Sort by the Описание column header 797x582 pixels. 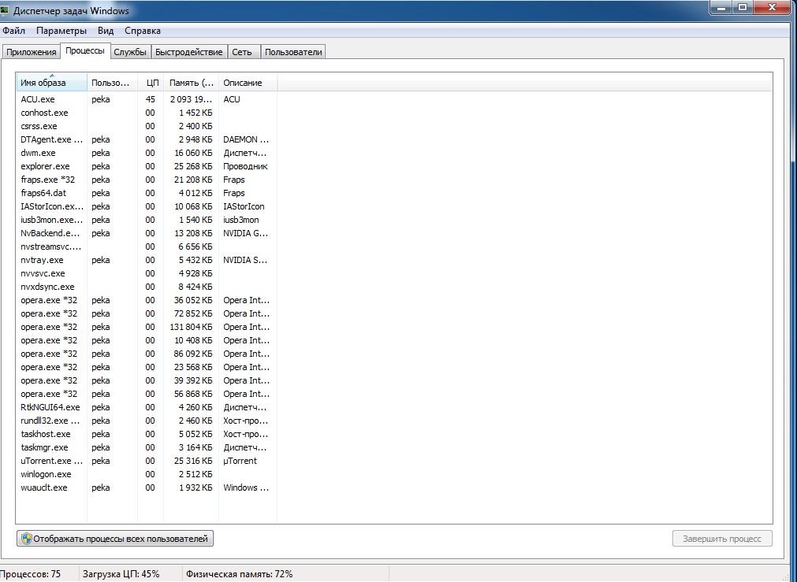tap(248, 82)
